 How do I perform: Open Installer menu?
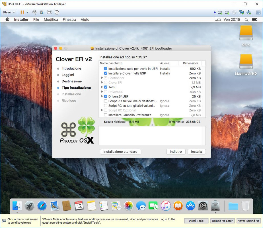coord(21,20)
